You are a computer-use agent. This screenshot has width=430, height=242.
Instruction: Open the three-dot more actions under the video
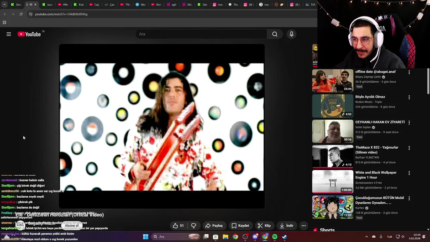pyautogui.click(x=304, y=226)
